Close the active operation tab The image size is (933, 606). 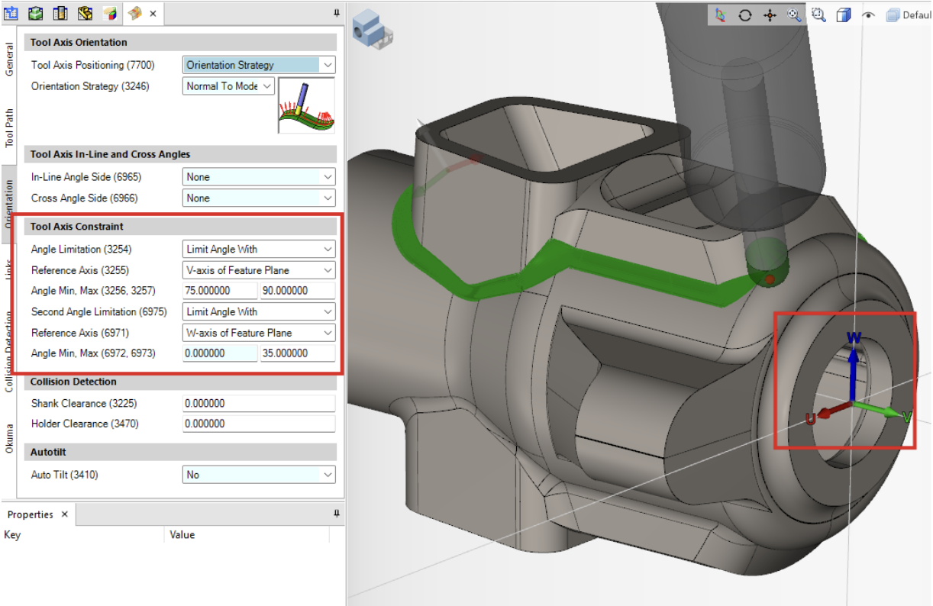[153, 13]
